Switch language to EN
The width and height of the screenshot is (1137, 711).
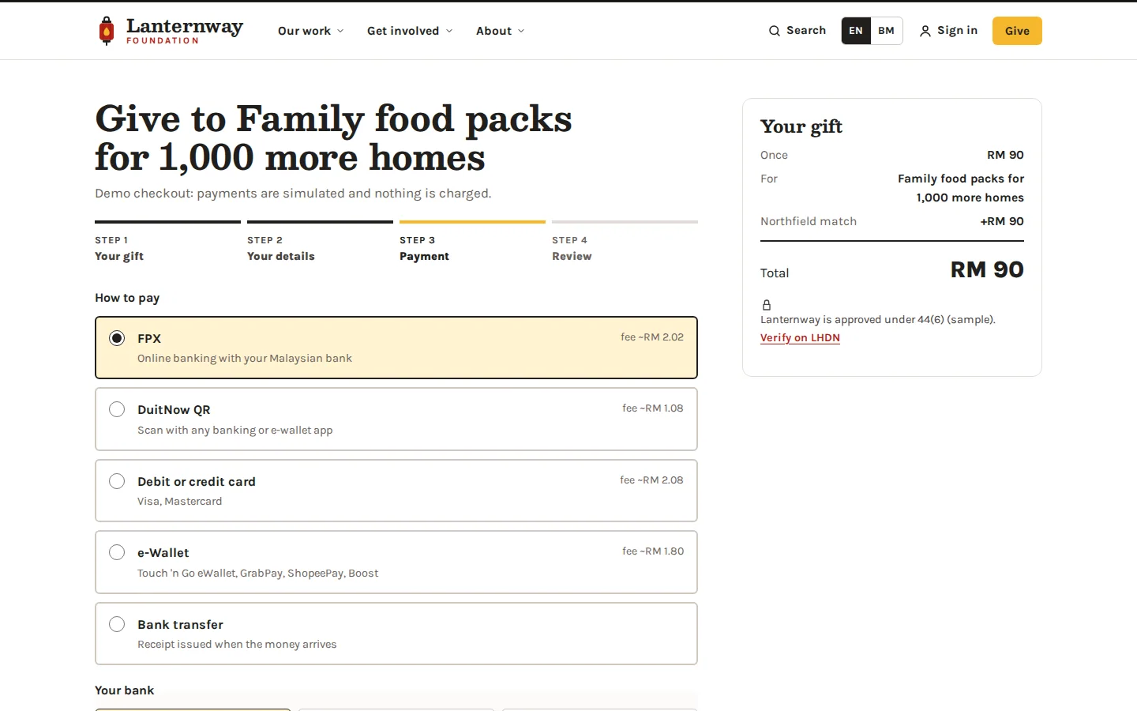pyautogui.click(x=856, y=31)
